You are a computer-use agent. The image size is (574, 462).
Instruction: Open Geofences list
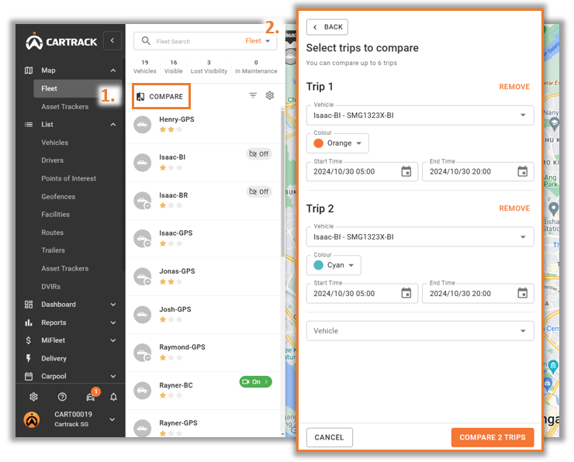58,196
